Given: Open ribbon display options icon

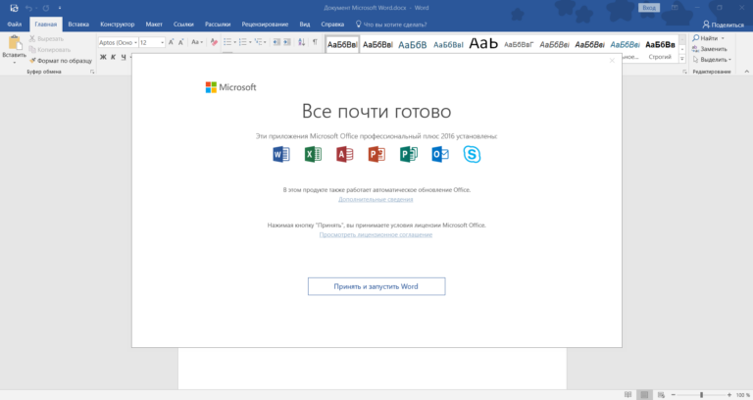Looking at the screenshot, I should click(675, 8).
